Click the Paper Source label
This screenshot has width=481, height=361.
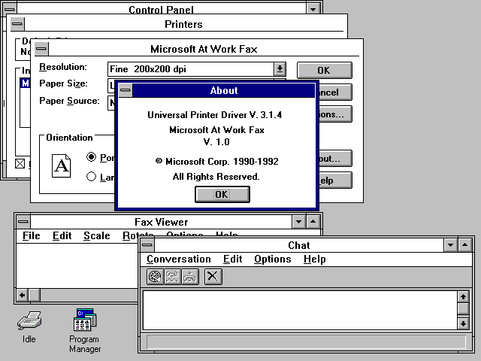point(69,101)
